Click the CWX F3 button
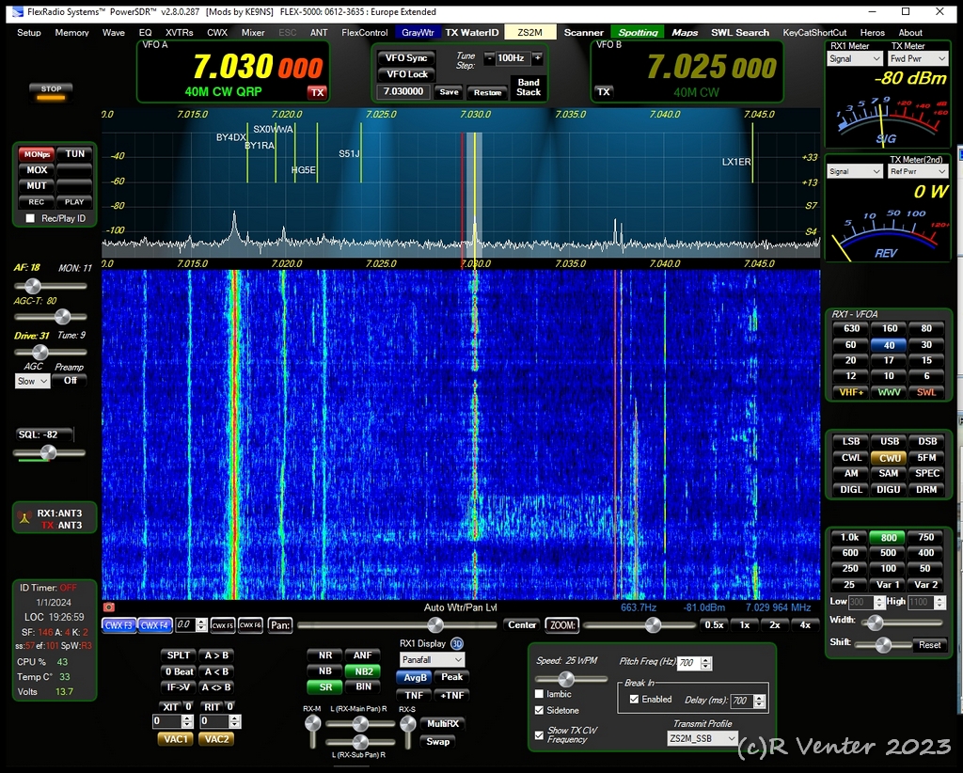963x773 pixels. click(119, 625)
